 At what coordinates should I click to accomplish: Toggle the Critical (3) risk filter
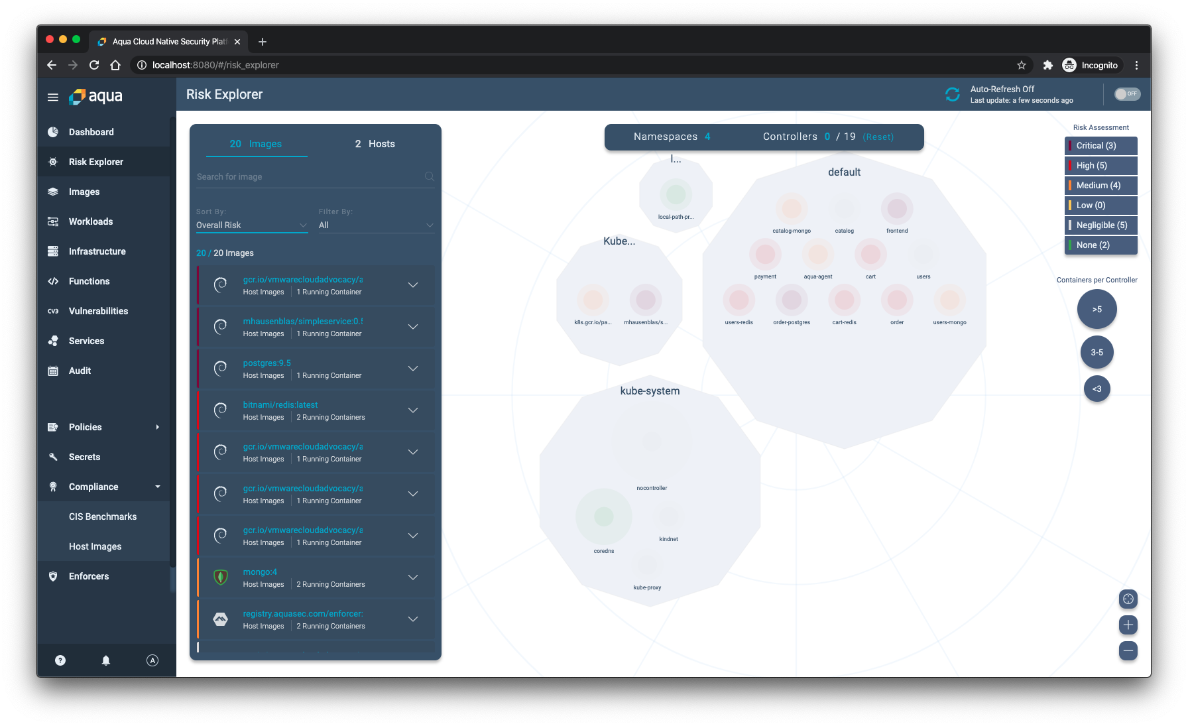(1101, 145)
